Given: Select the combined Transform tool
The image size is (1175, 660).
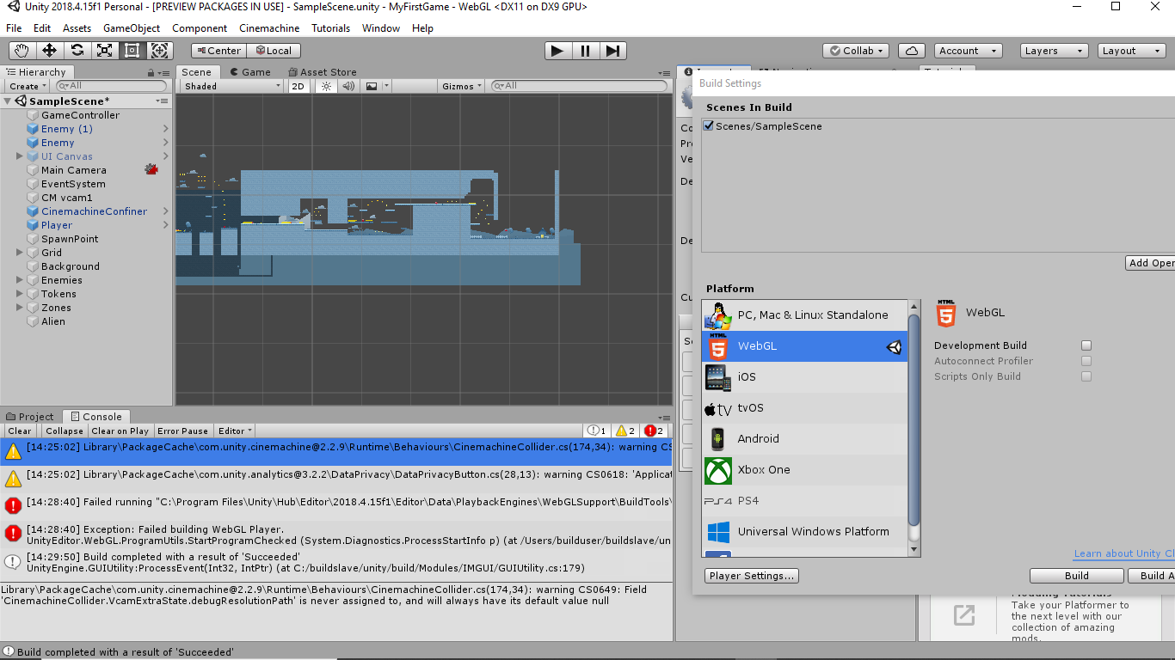Looking at the screenshot, I should (x=161, y=51).
